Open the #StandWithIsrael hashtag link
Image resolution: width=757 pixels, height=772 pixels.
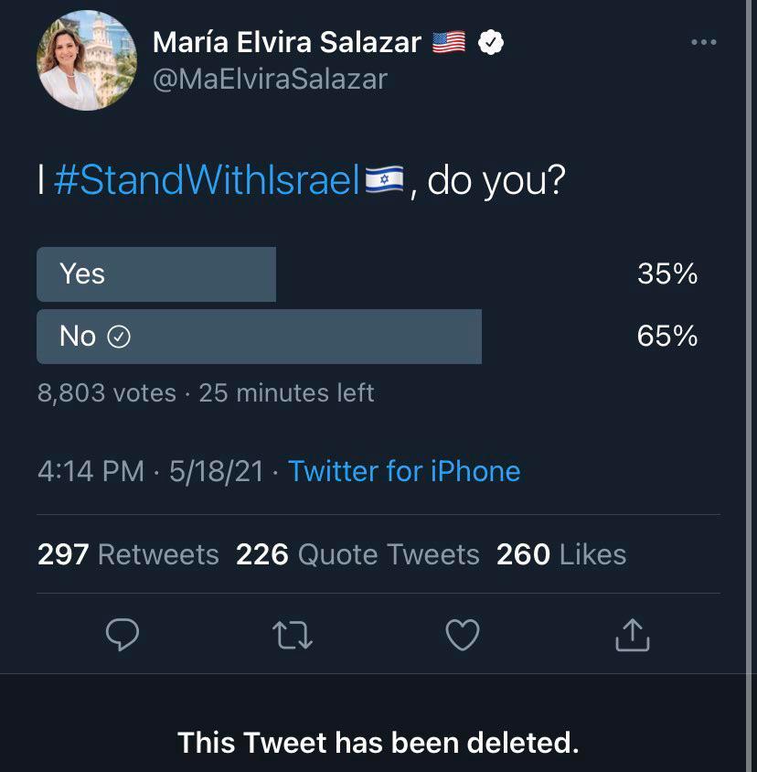coord(207,181)
